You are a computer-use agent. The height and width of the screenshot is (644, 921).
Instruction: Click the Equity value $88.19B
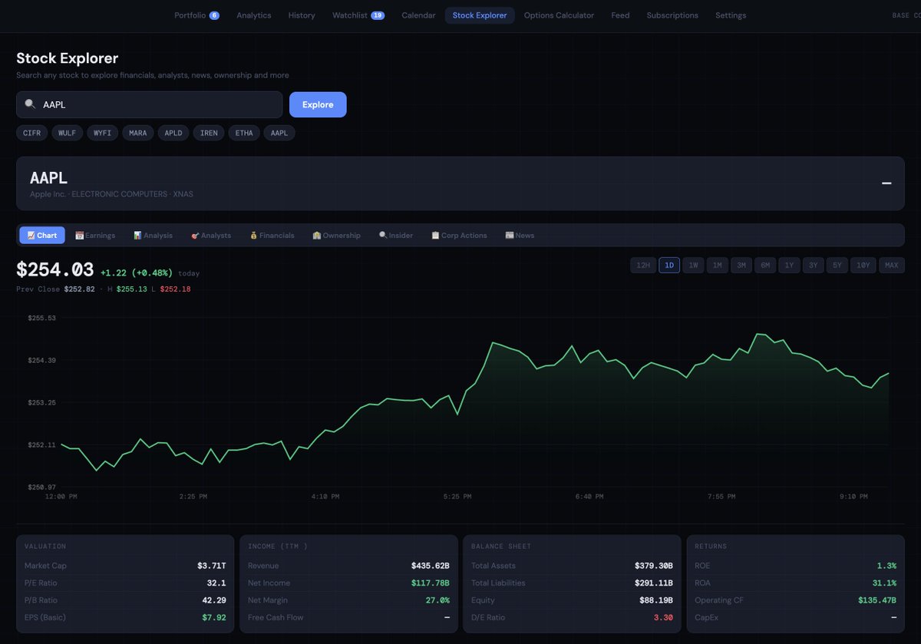(656, 600)
